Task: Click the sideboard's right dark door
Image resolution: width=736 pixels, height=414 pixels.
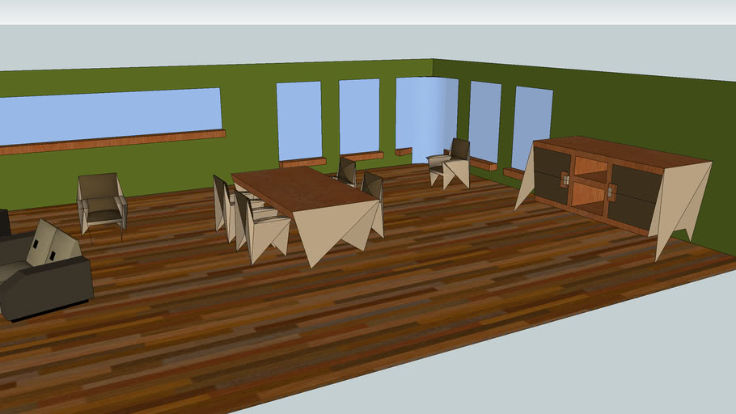Action: [635, 196]
